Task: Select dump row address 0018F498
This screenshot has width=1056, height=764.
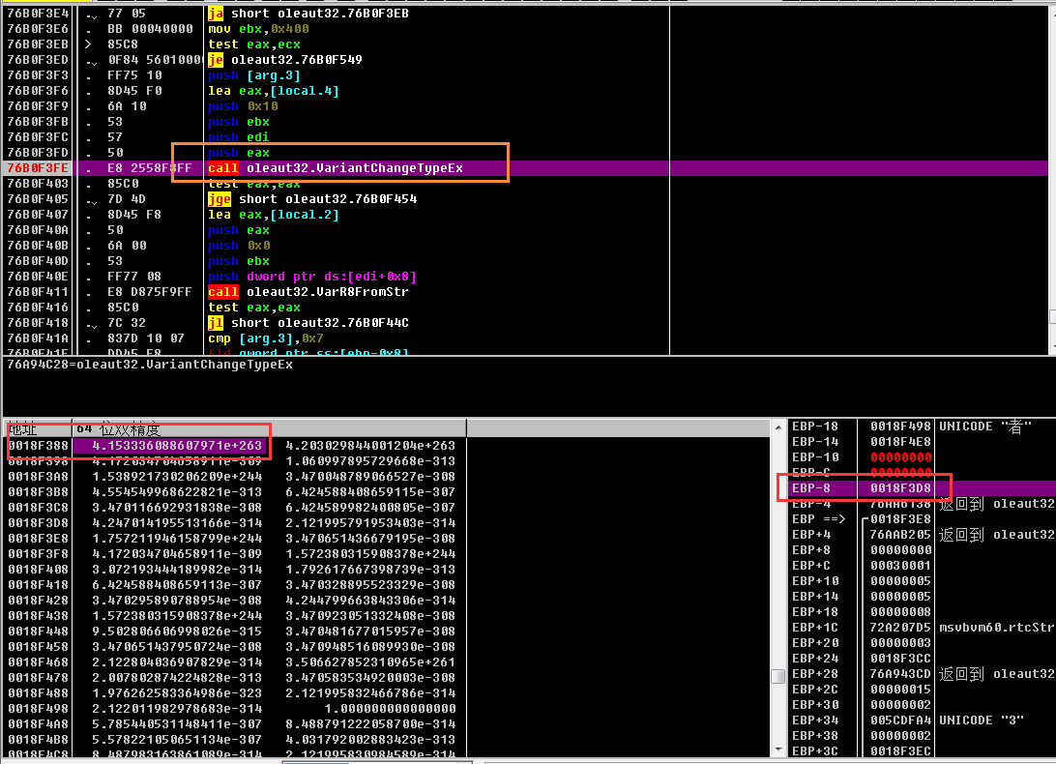Action: pos(39,709)
